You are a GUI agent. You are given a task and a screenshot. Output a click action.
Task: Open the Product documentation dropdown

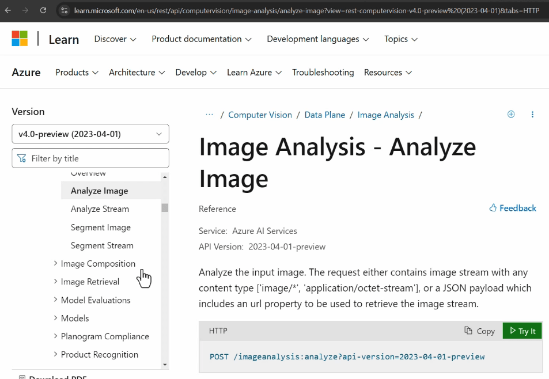pyautogui.click(x=202, y=39)
